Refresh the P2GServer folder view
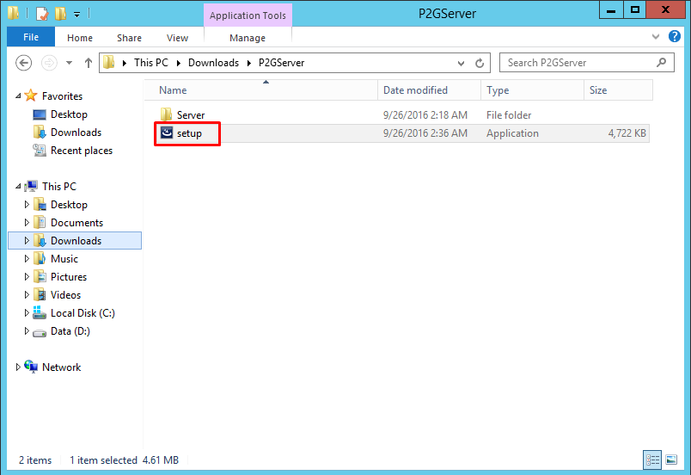The image size is (691, 475). click(x=480, y=63)
